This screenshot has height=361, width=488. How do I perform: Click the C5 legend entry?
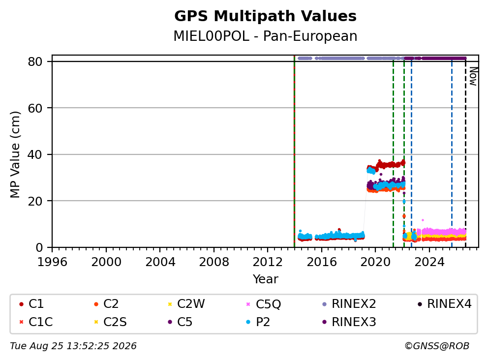pyautogui.click(x=180, y=322)
